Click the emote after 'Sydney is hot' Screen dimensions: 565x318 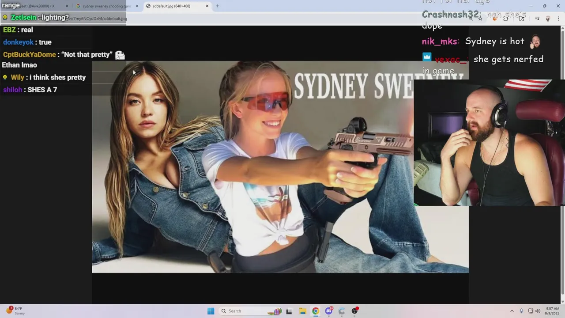535,42
